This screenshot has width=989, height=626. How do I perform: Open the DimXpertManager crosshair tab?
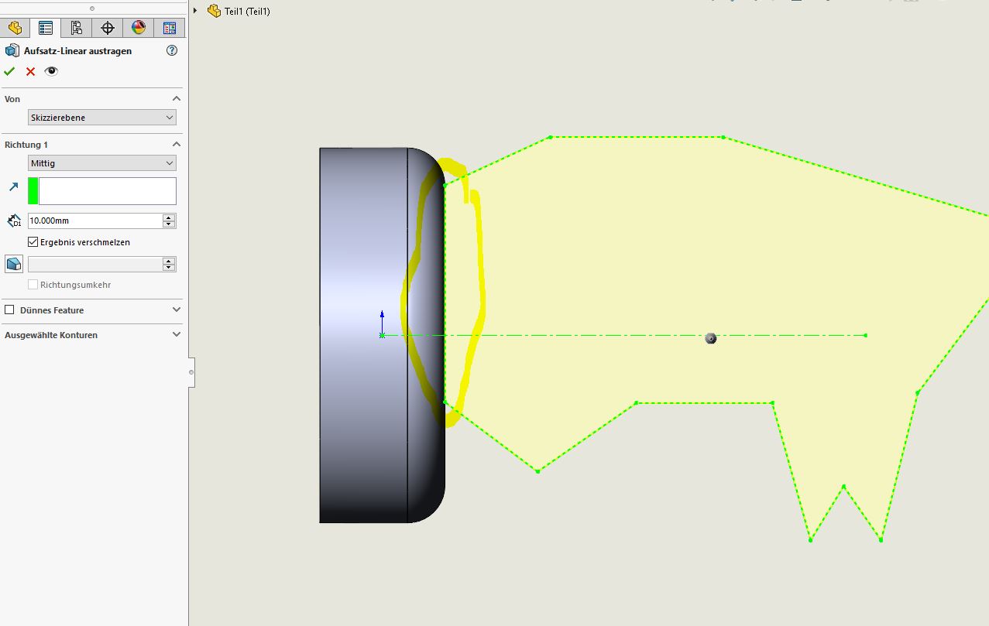pyautogui.click(x=108, y=28)
